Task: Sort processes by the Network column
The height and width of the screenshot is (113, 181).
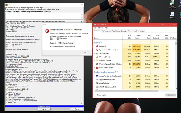Action: 155,37
